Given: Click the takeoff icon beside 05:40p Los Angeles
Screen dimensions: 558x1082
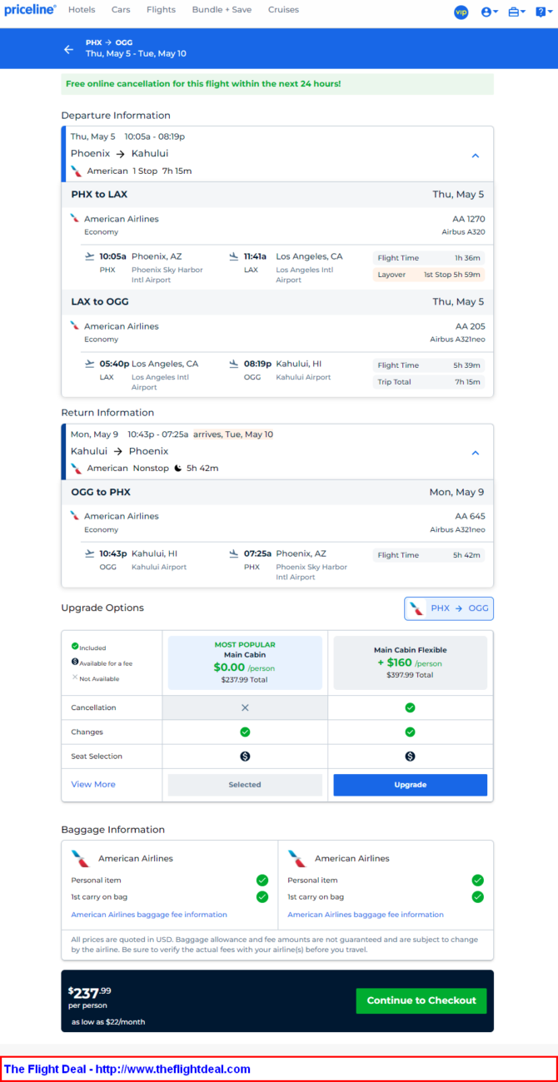Looking at the screenshot, I should pyautogui.click(x=90, y=364).
